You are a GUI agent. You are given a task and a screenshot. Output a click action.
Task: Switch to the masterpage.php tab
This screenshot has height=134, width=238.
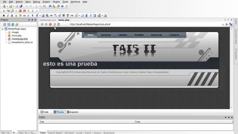click(x=48, y=20)
